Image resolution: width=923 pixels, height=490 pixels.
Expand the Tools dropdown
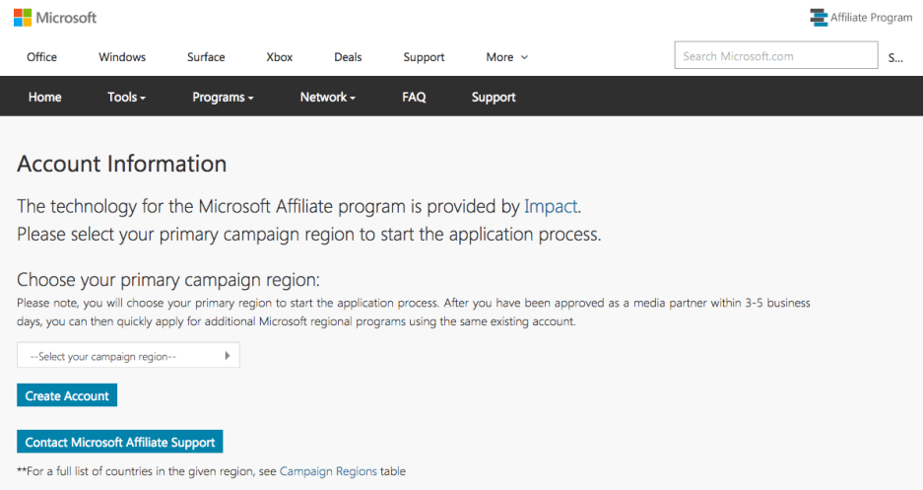tap(126, 98)
